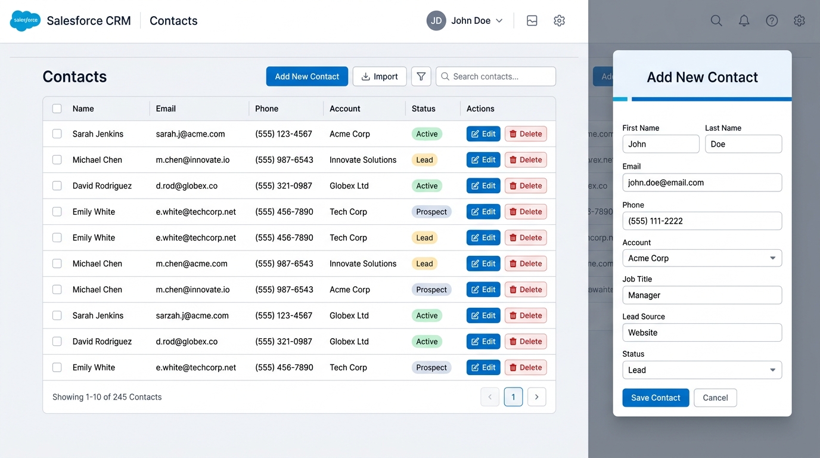This screenshot has height=458, width=820.
Task: Edit the sarah.j@acme.com contact
Action: point(483,134)
